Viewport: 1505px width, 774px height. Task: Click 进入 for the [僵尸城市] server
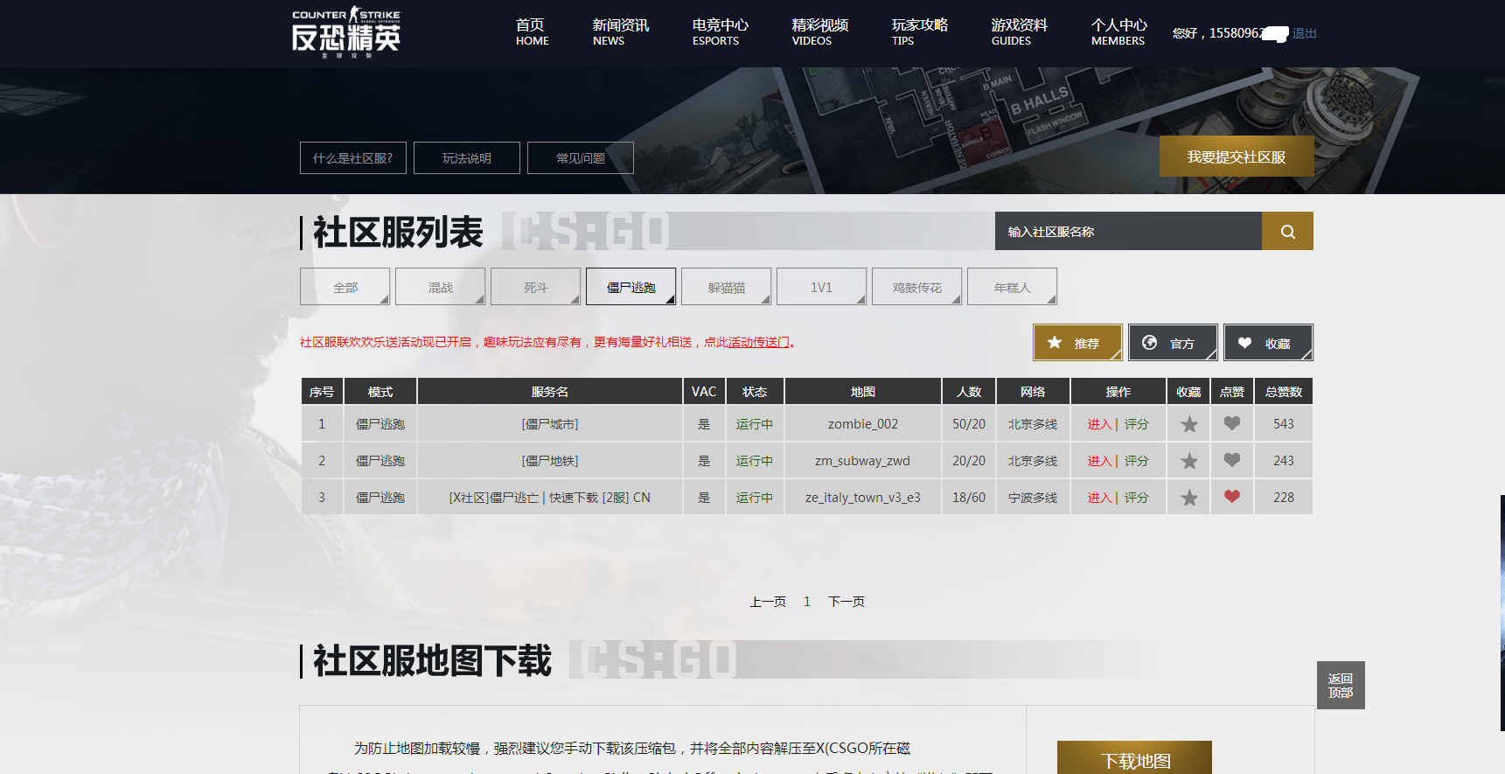click(x=1099, y=424)
